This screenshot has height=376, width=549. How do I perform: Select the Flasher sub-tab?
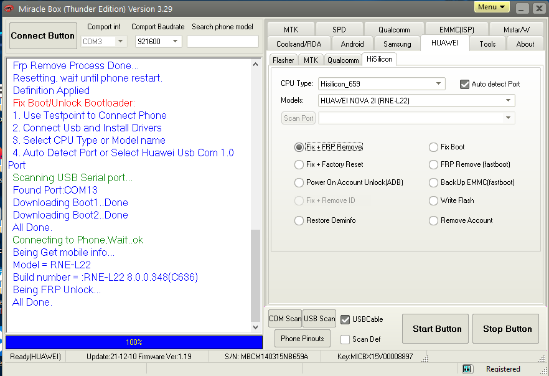283,60
